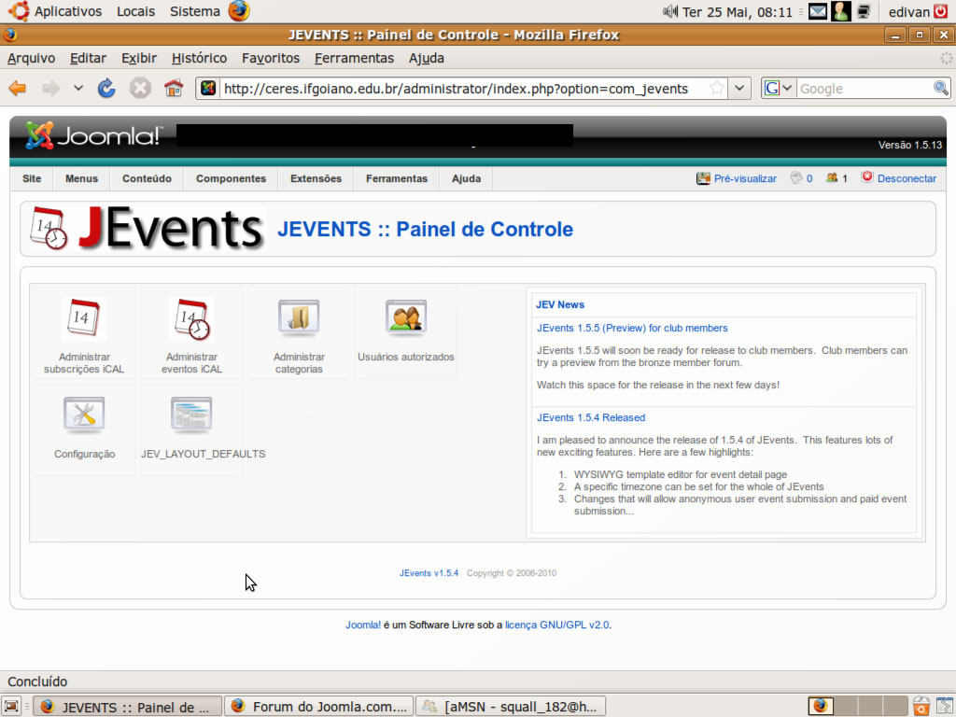Screen dimensions: 956x717
Task: Open the search engine selector dropdown
Action: pyautogui.click(x=778, y=89)
